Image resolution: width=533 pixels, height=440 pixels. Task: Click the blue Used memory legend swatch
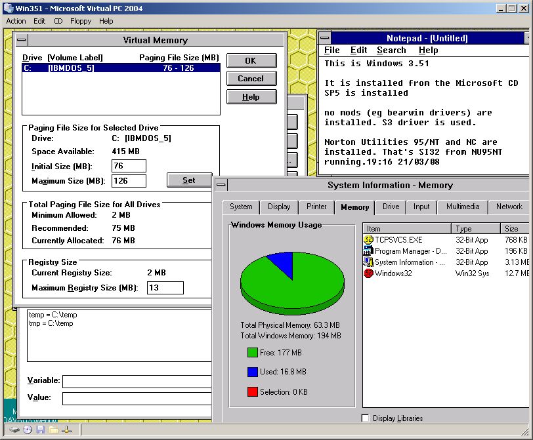click(253, 372)
